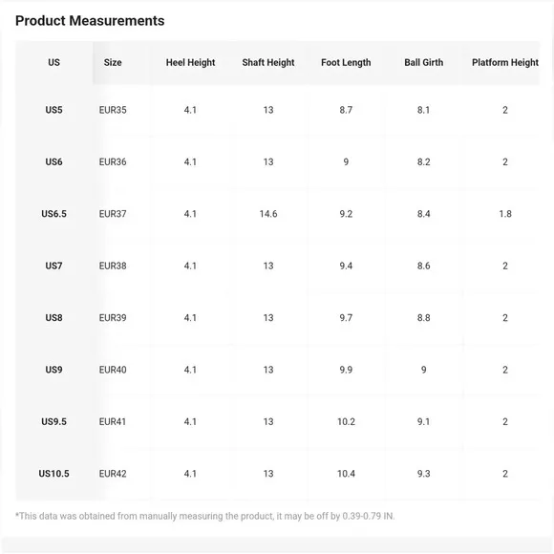Screen dimensions: 554x554
Task: Click the Heel Height column header
Action: click(x=190, y=62)
